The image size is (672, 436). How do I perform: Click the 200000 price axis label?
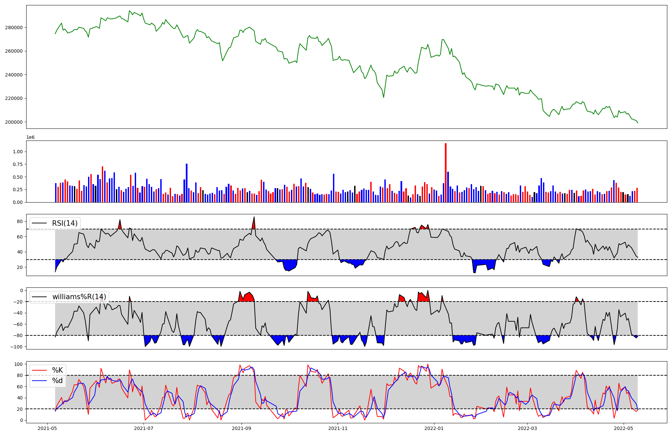coord(14,122)
